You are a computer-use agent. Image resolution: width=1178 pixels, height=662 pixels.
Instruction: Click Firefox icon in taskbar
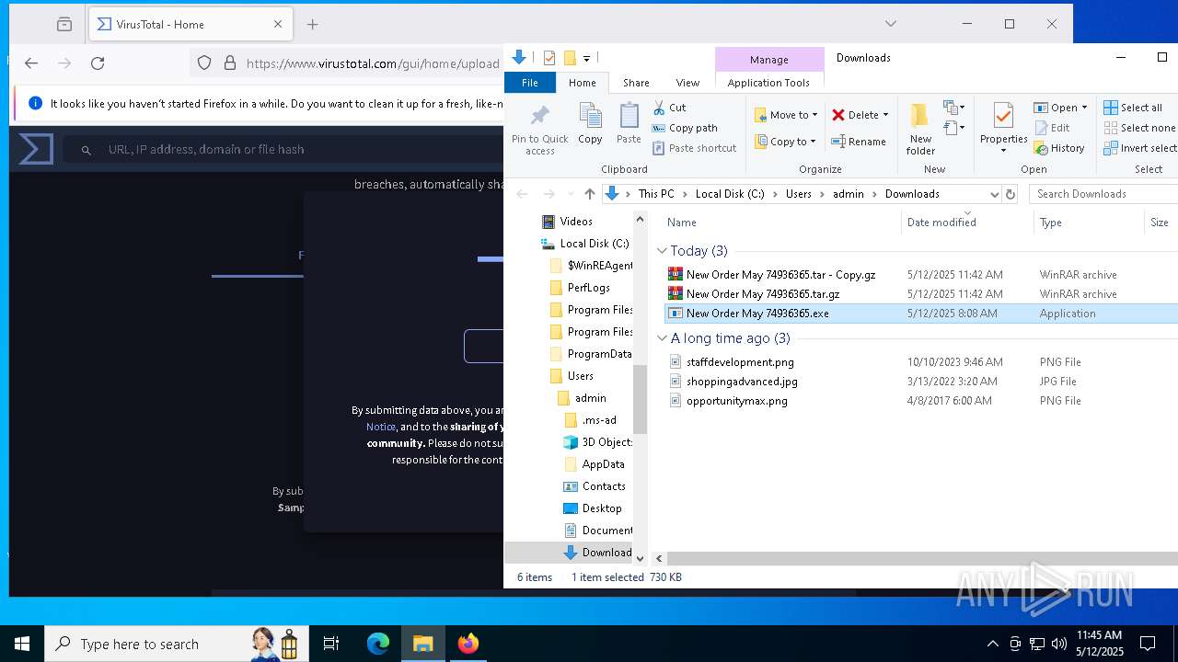tap(468, 644)
